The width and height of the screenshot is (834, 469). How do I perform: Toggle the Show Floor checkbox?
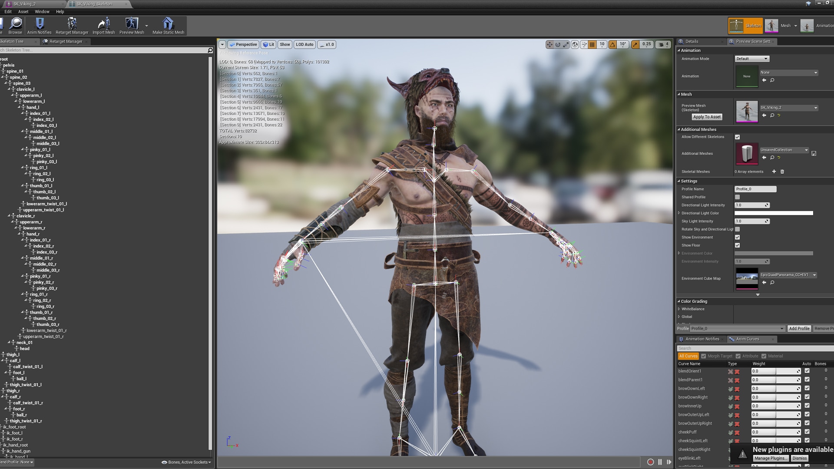point(737,245)
